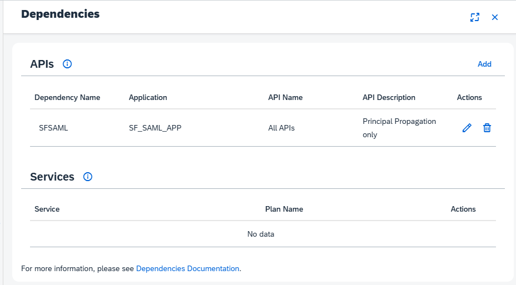Close the Dependencies dialog

[x=495, y=17]
